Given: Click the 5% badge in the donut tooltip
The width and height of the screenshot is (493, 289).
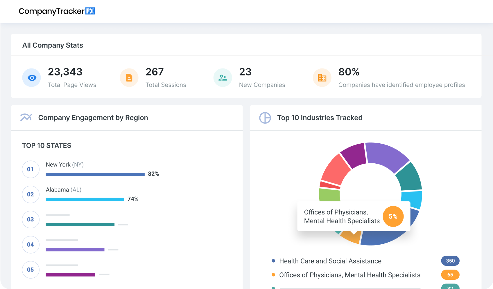Looking at the screenshot, I should click(x=393, y=216).
